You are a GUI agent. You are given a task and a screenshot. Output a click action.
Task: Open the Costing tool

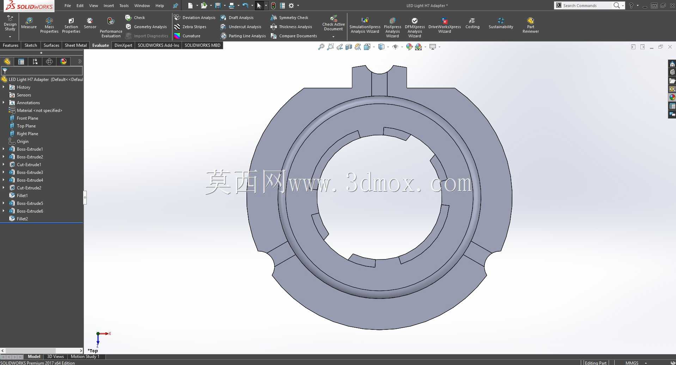[x=472, y=24]
